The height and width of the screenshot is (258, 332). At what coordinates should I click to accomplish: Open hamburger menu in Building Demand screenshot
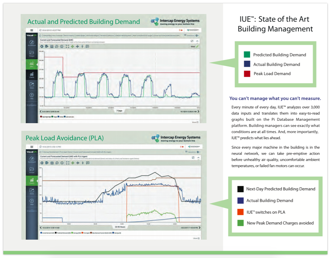click(32, 30)
